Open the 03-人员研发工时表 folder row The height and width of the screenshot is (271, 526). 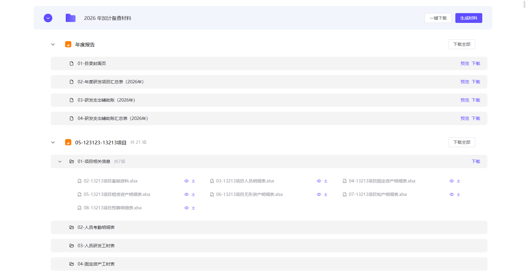click(x=269, y=246)
